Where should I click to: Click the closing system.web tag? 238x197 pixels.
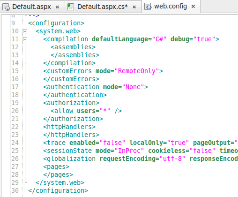coord(60,182)
